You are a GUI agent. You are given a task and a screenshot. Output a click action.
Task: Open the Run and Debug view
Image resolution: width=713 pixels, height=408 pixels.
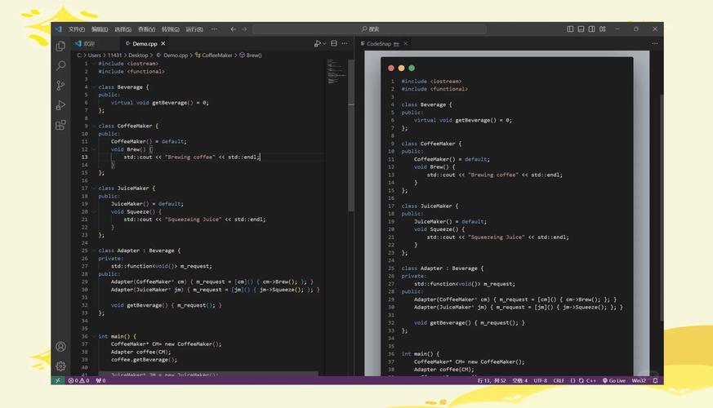pos(60,105)
